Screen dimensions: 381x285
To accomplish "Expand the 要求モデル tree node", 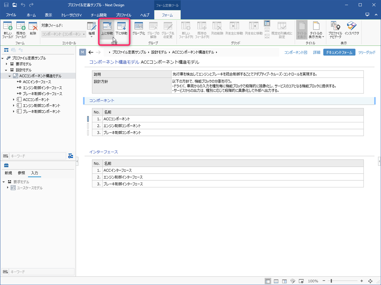I will [6, 64].
